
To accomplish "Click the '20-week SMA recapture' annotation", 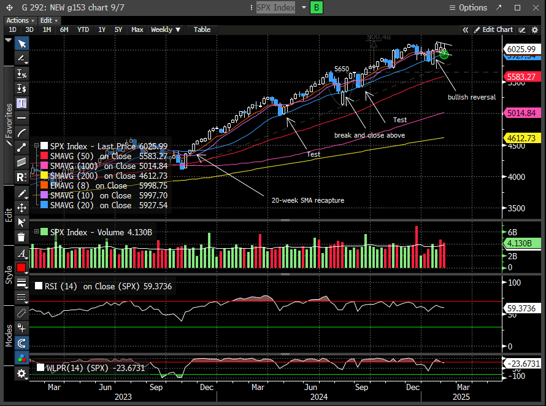I will pyautogui.click(x=308, y=200).
